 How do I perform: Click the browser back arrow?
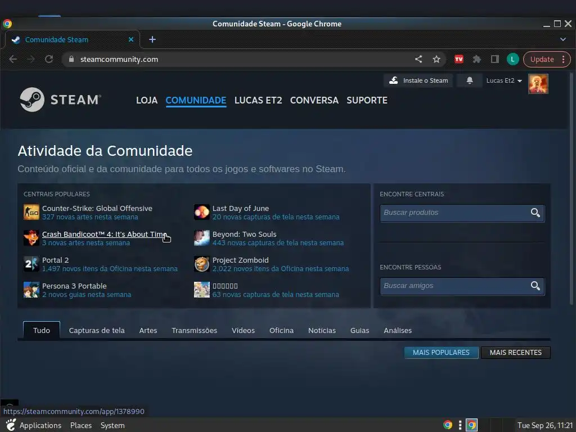(x=13, y=59)
